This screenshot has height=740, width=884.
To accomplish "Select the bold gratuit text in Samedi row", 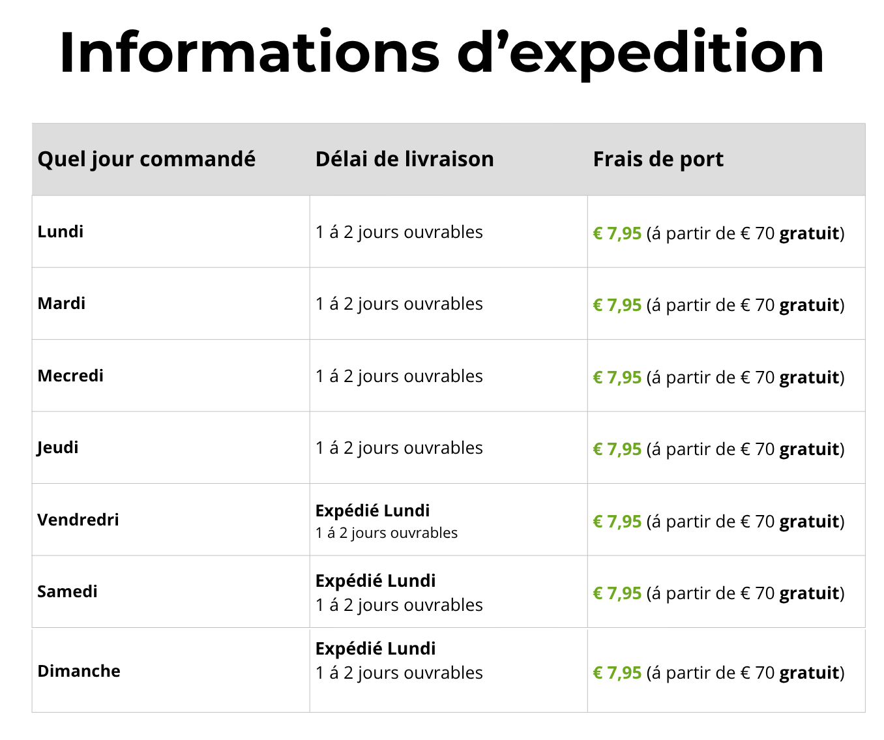I will click(810, 593).
